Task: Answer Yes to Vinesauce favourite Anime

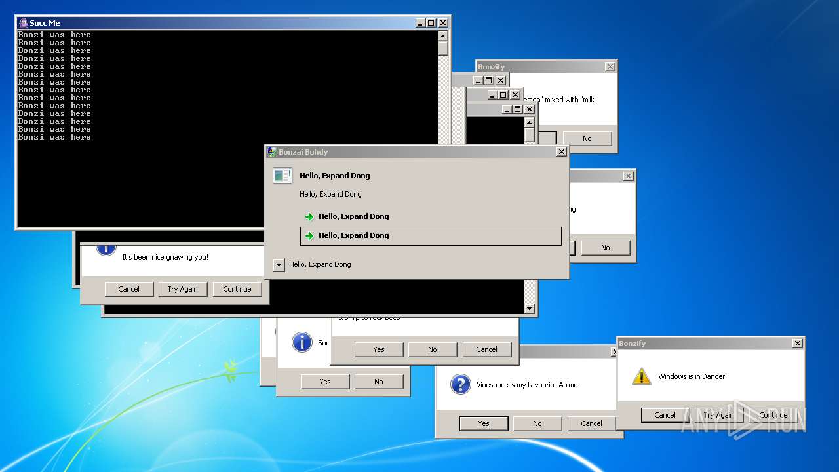Action: coord(484,423)
